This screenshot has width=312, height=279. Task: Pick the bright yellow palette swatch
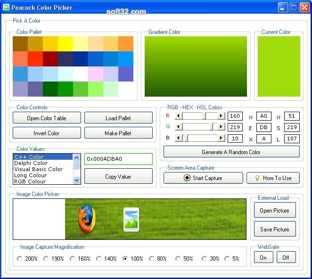tap(66, 43)
